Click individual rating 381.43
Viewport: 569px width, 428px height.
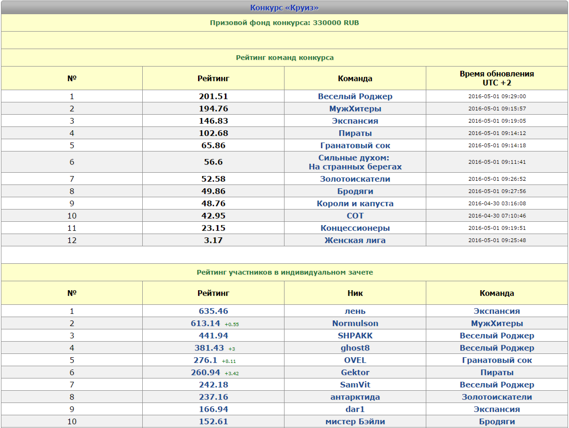(209, 348)
